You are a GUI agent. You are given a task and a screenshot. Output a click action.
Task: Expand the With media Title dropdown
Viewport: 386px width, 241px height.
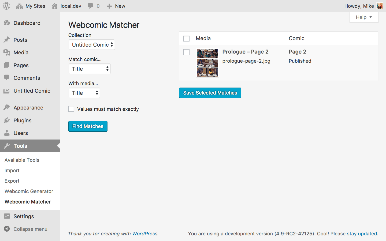point(84,93)
